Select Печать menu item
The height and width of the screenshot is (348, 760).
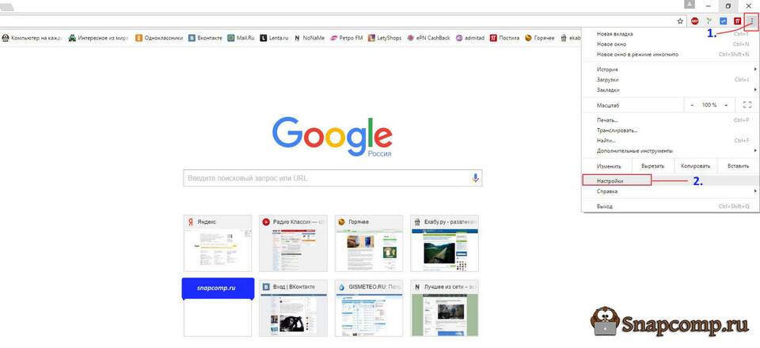[x=671, y=120]
